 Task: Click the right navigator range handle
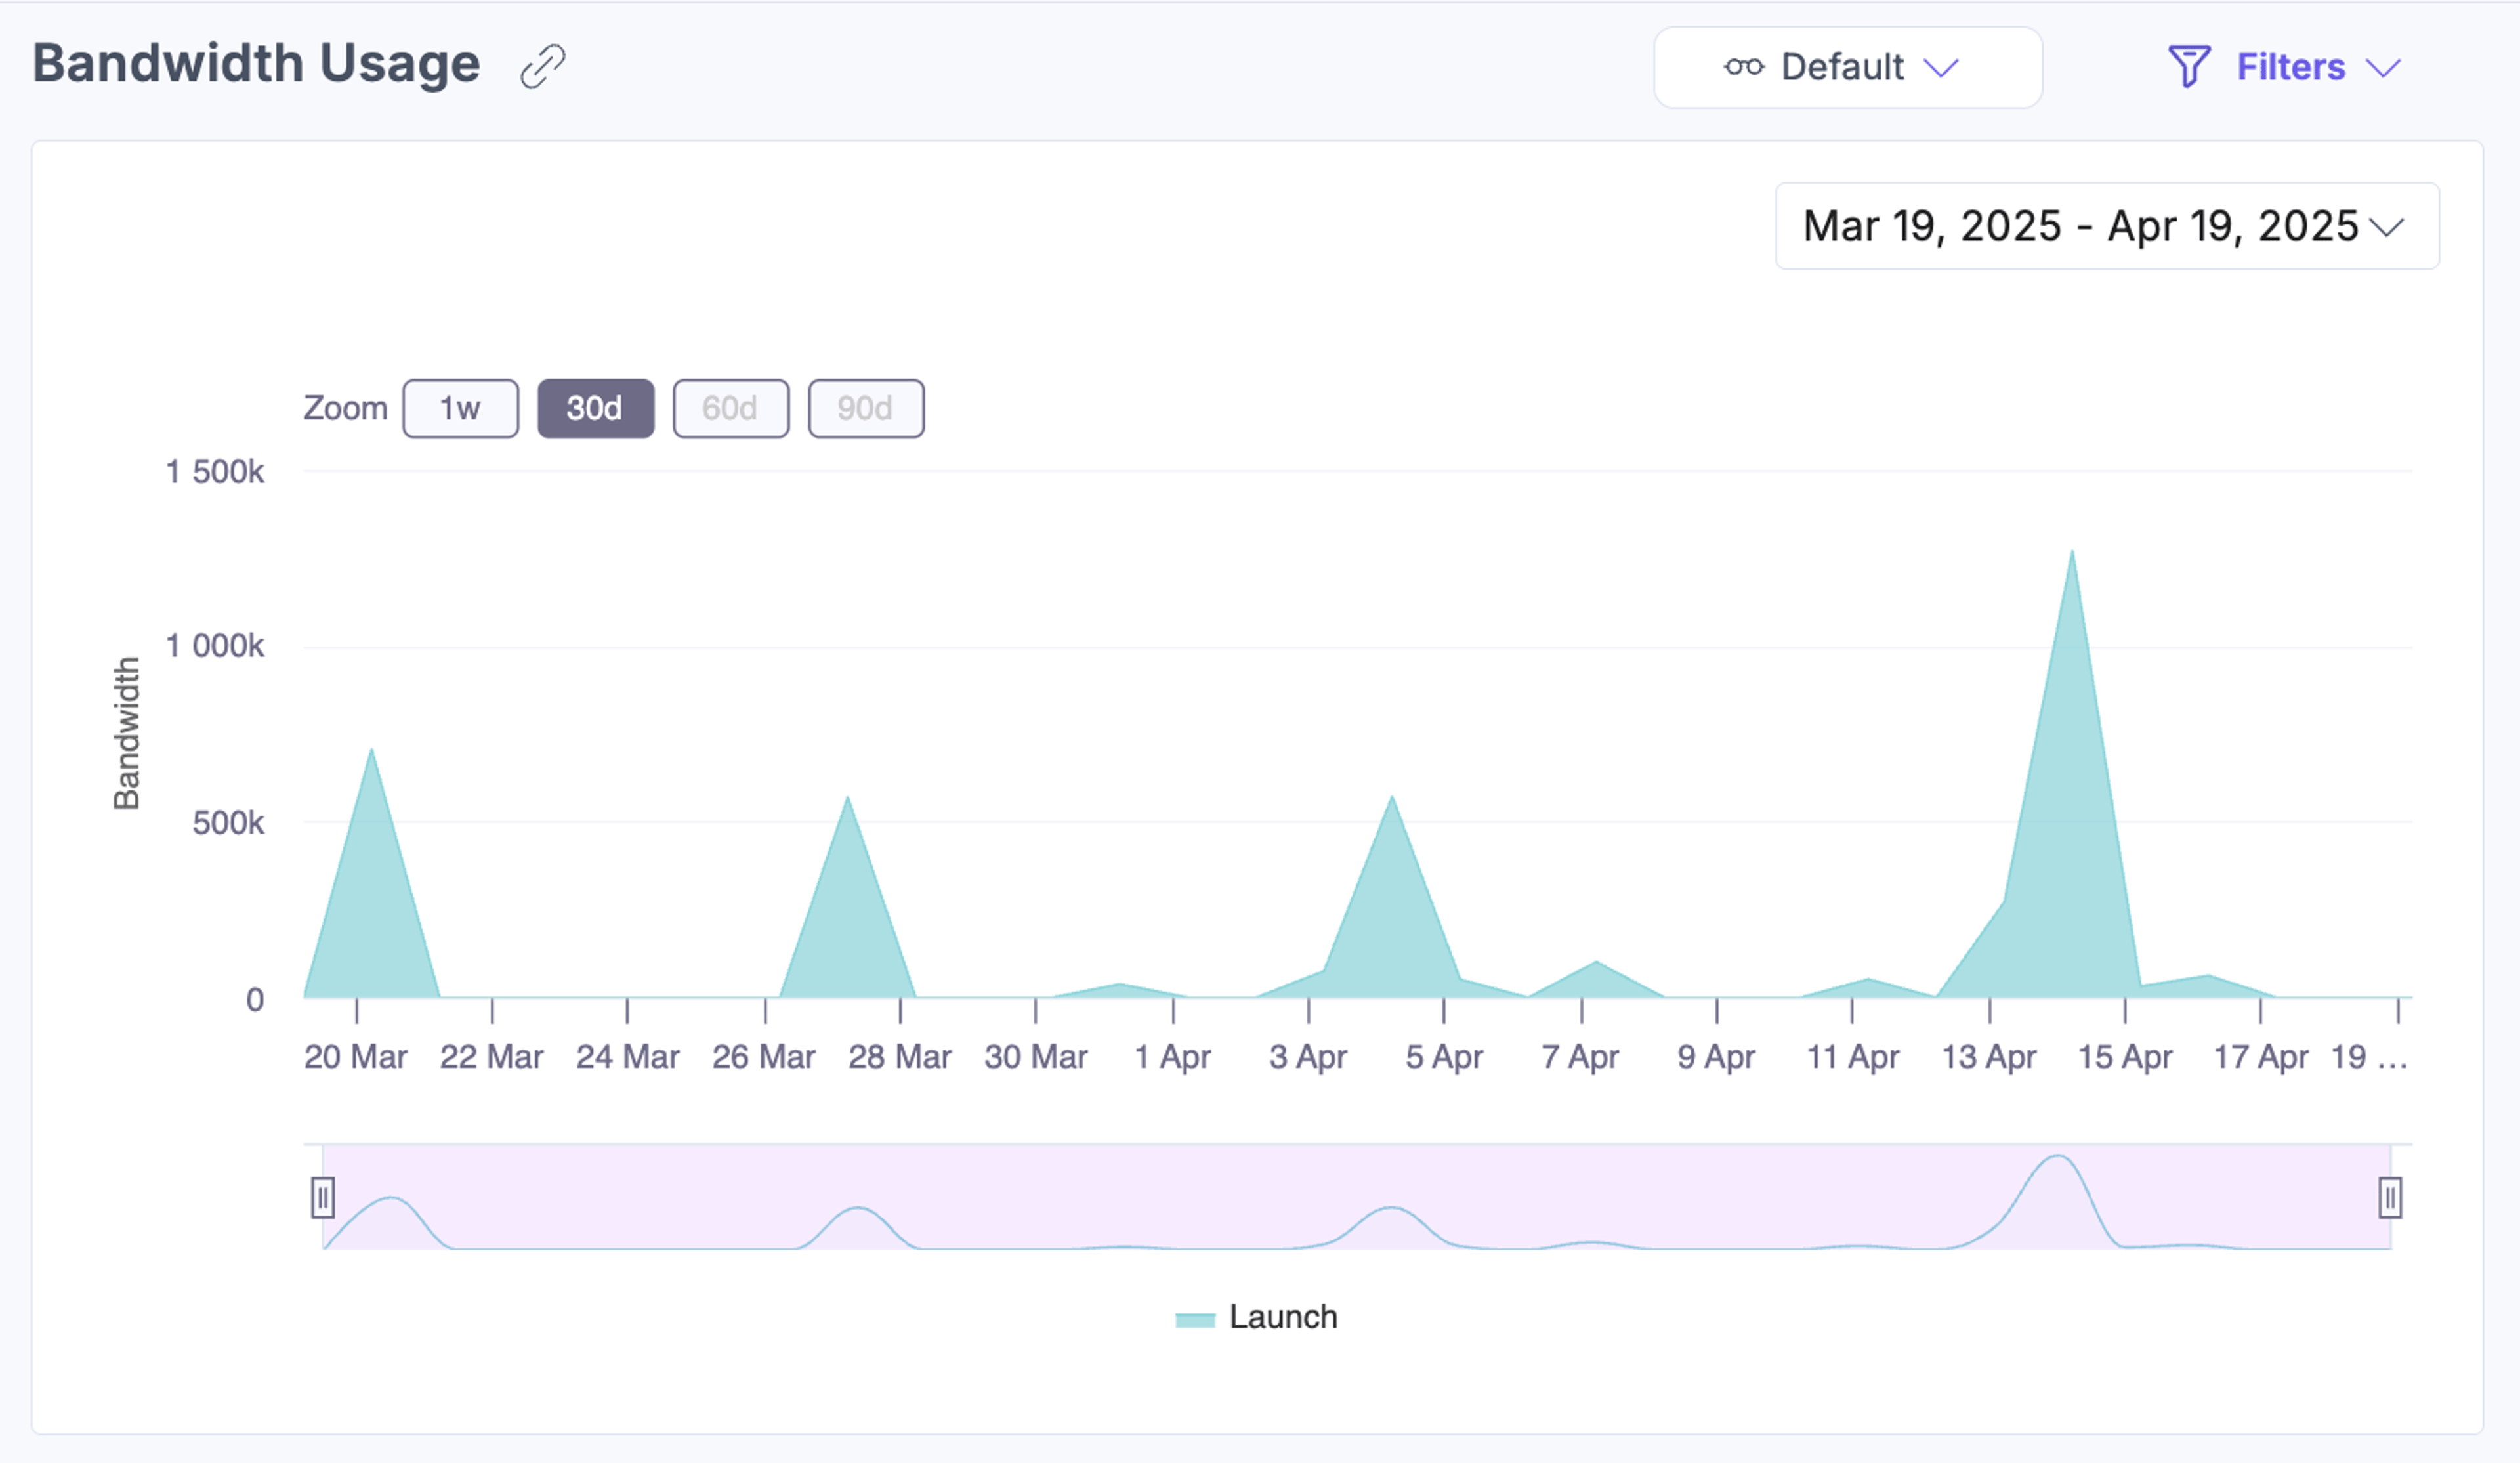click(x=2389, y=1197)
